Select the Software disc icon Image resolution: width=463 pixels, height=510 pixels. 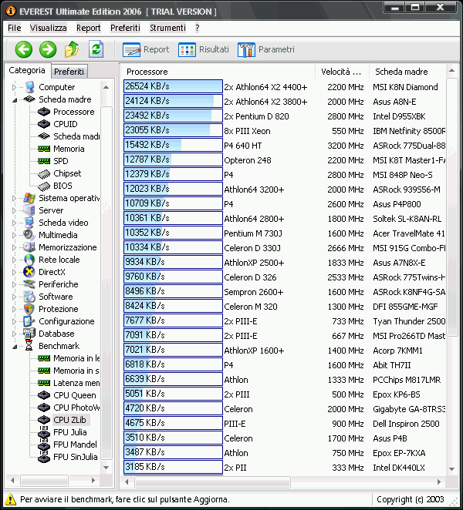click(29, 297)
